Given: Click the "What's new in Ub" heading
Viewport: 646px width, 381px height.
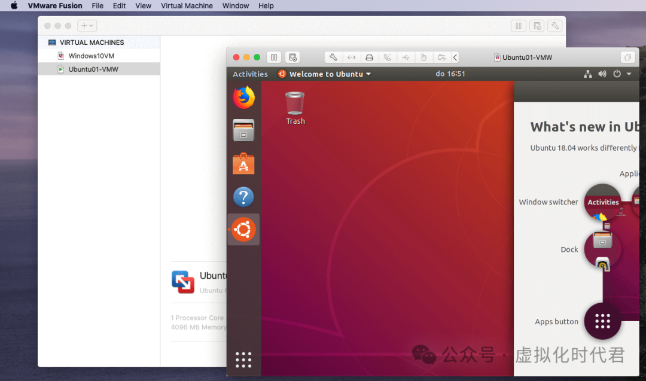Looking at the screenshot, I should (x=584, y=127).
